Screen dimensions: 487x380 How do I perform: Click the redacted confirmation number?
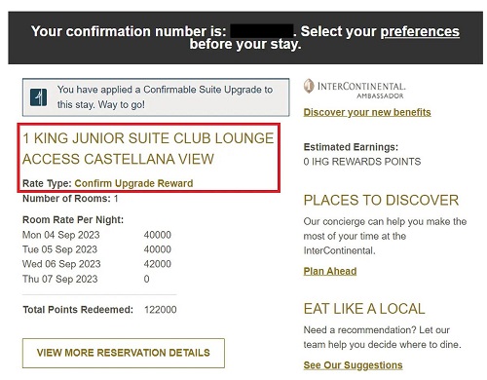coord(262,31)
